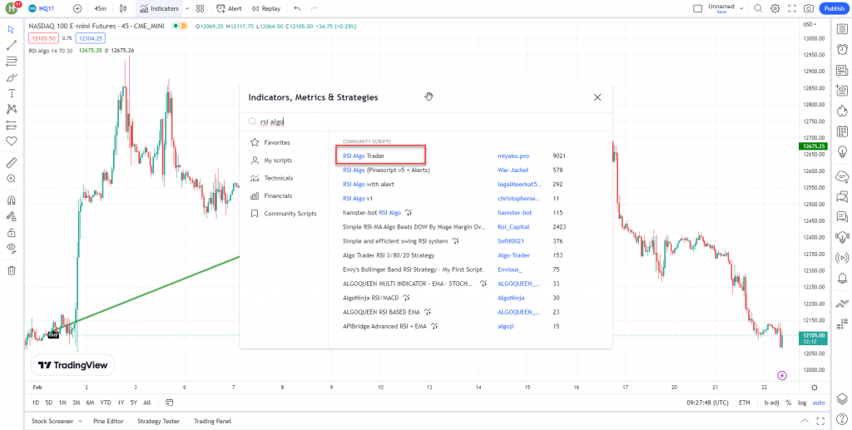852x430 pixels.
Task: Open the Ideas lightbulb icon
Action: (x=842, y=151)
